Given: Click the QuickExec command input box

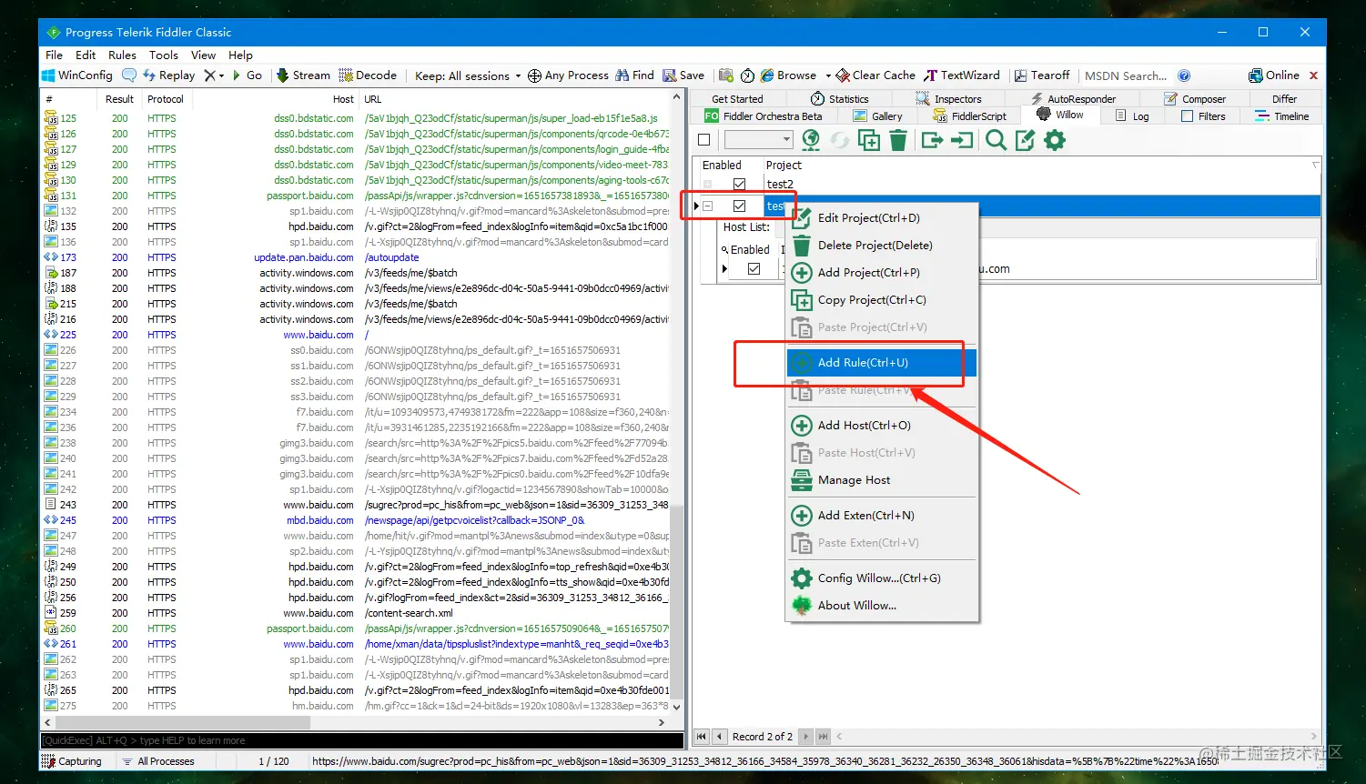Looking at the screenshot, I should 362,740.
